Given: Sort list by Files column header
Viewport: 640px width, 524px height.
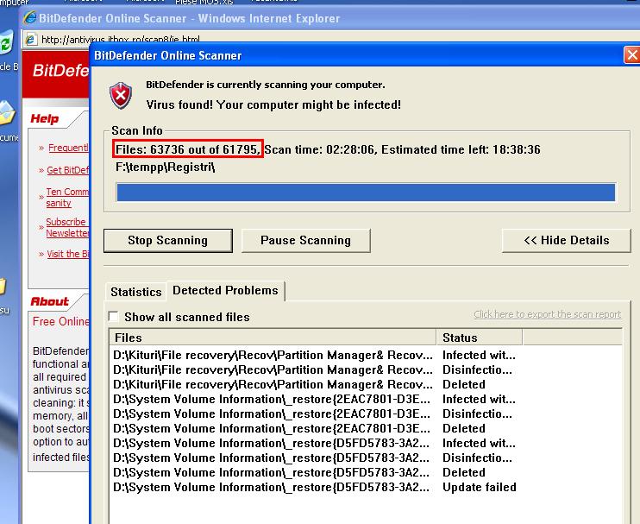Looking at the screenshot, I should coord(273,338).
